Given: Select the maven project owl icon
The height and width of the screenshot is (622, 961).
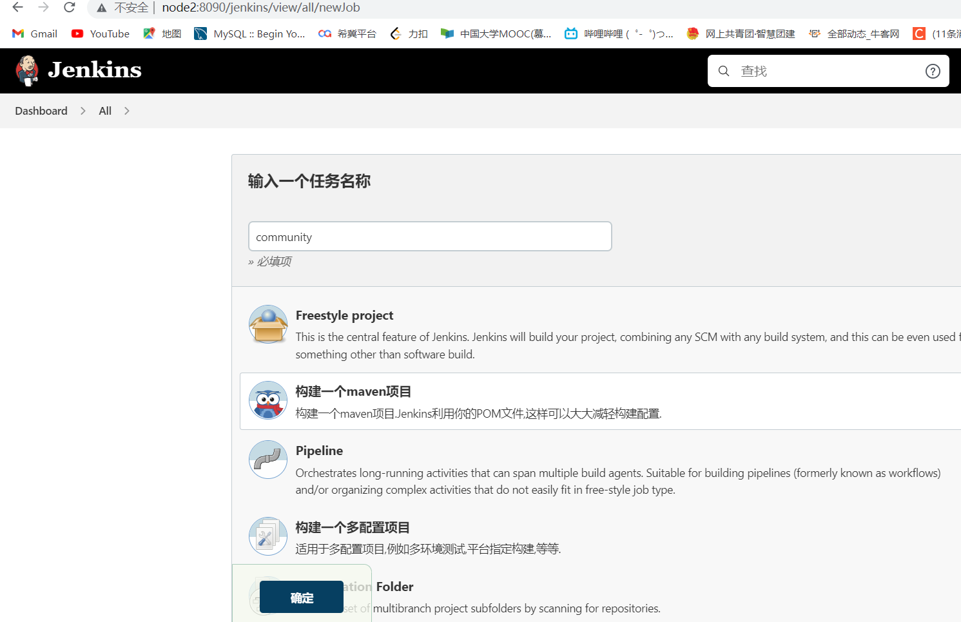Looking at the screenshot, I should (268, 400).
